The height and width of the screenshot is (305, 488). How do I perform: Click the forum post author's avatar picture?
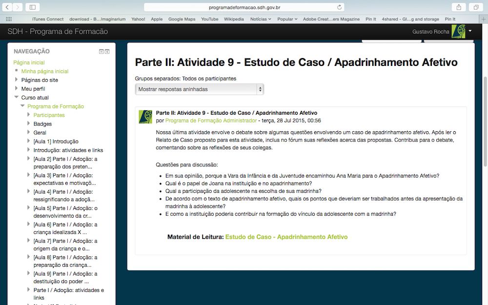coord(145,117)
